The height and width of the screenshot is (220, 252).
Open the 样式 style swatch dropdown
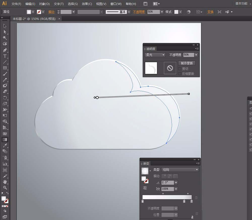click(180, 12)
